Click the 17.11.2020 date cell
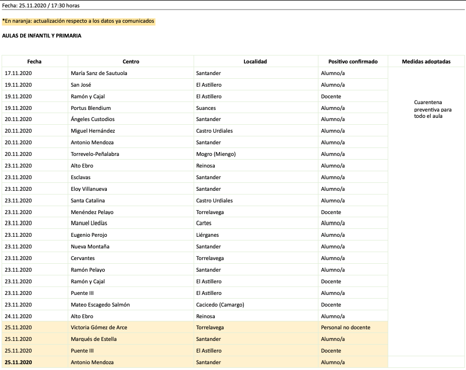This screenshot has width=466, height=370. (x=19, y=73)
